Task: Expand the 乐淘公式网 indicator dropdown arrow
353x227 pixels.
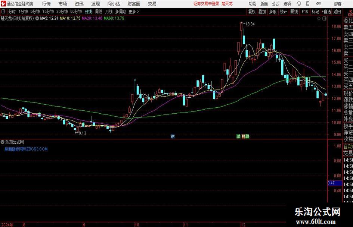Action: click(x=3, y=142)
